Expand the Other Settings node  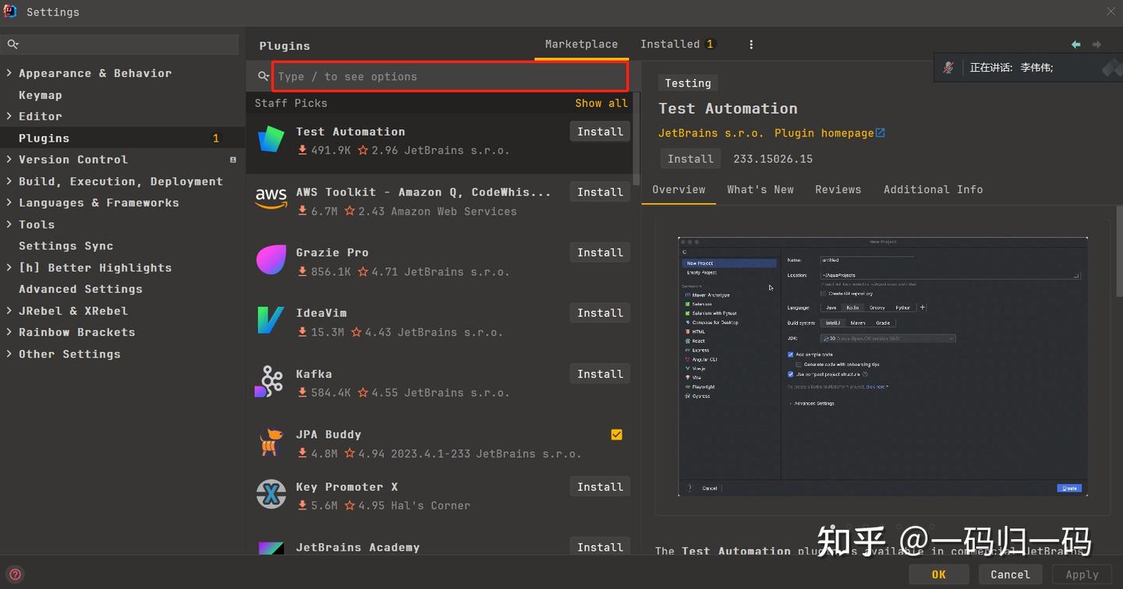coord(9,354)
